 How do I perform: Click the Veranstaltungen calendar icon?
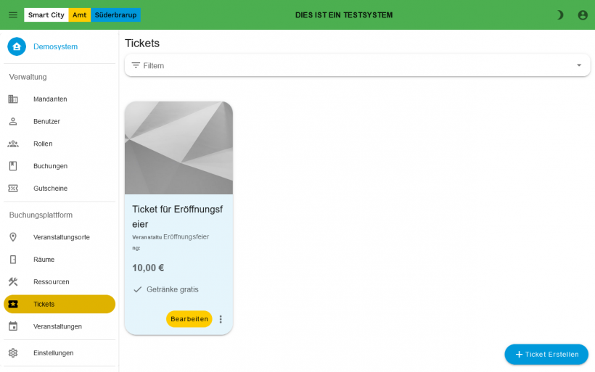[x=13, y=326]
